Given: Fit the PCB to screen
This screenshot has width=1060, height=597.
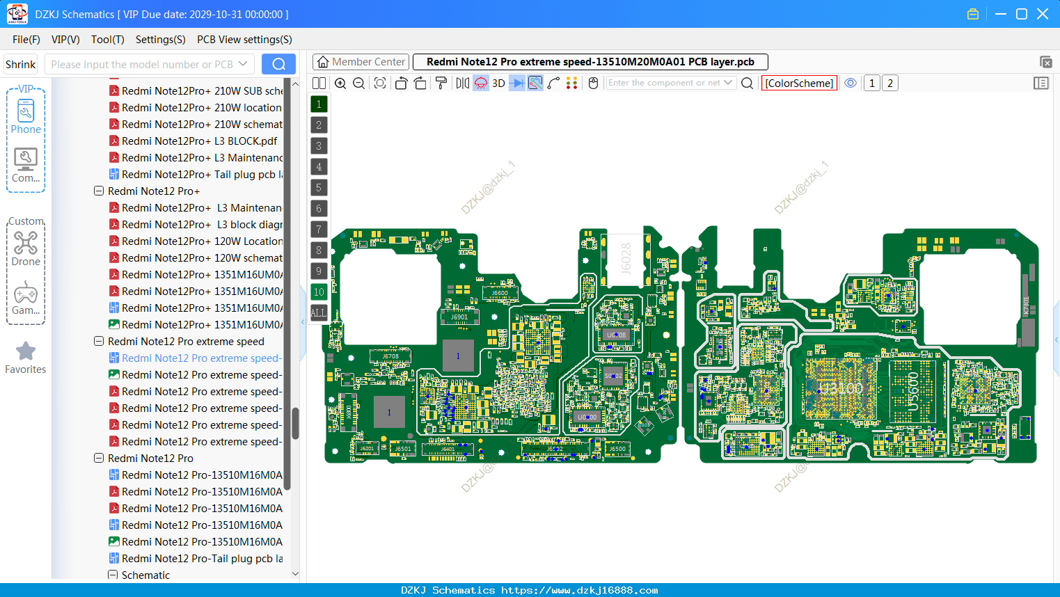Looking at the screenshot, I should coord(380,83).
